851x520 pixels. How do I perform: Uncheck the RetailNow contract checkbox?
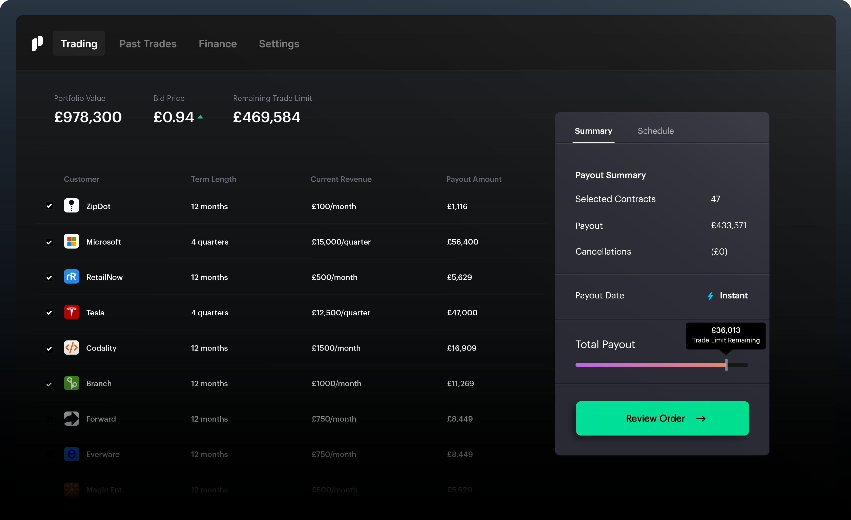click(49, 277)
